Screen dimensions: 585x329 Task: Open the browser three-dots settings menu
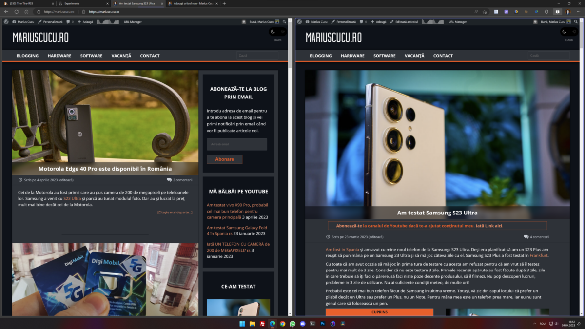tap(578, 12)
